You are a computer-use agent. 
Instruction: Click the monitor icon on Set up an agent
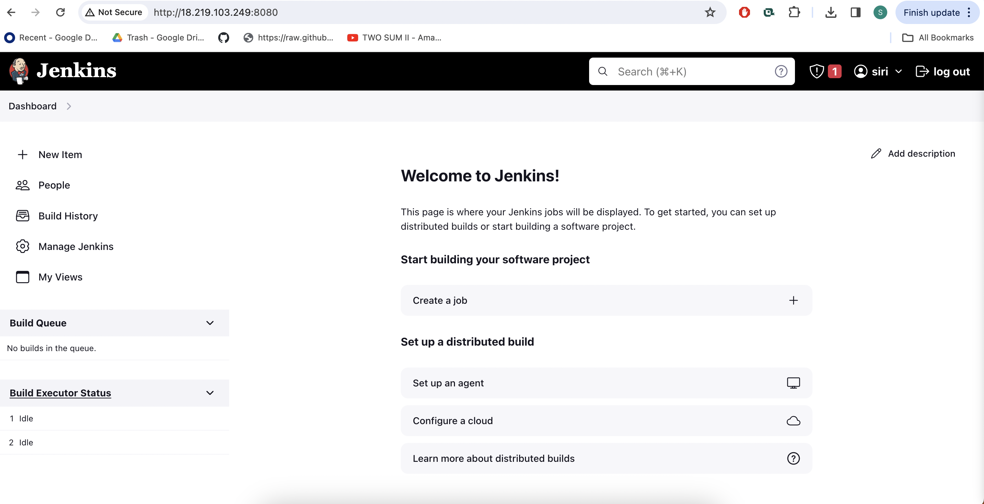(x=793, y=383)
